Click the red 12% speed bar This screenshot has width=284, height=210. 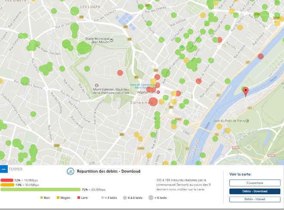click(x=7, y=180)
